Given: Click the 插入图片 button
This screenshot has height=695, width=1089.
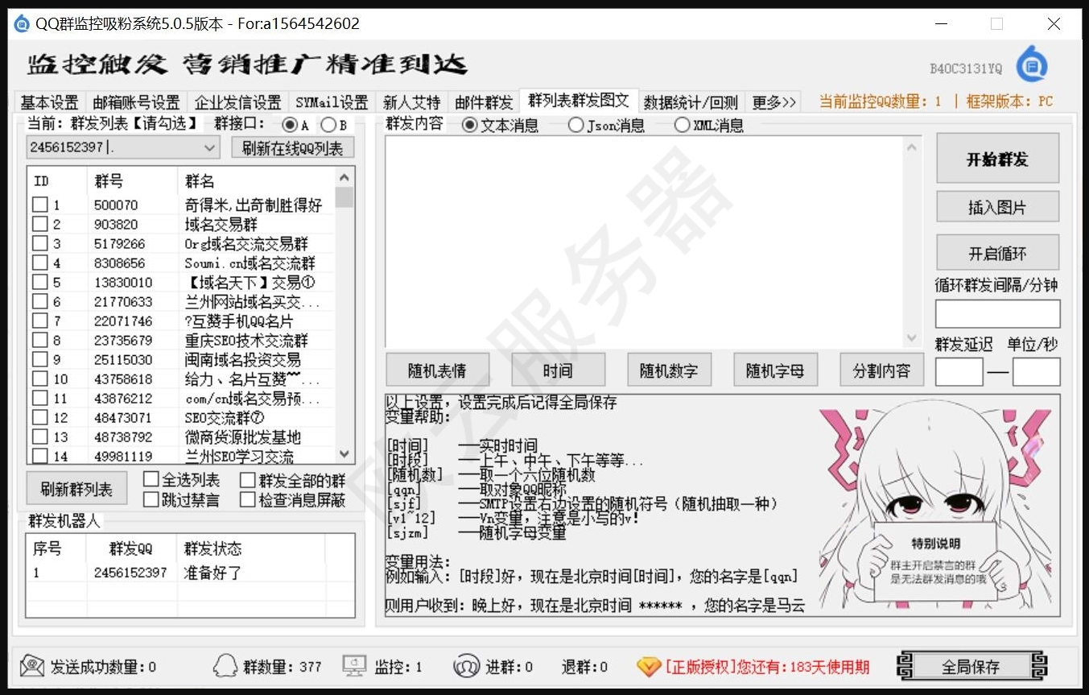Looking at the screenshot, I should click(x=997, y=207).
